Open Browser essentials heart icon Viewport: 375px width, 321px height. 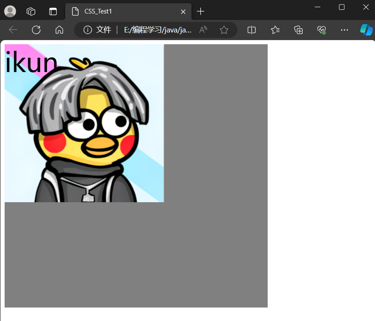[x=322, y=30]
